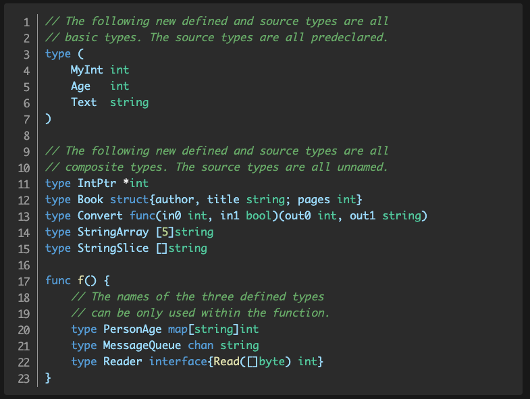
Task: Click the chan keyword on the MessageQueue line
Action: click(x=201, y=346)
